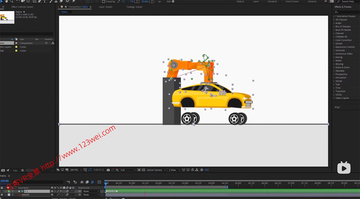Click the 03:00f mark on the time ruler
This screenshot has width=360, height=199.
(x=185, y=183)
